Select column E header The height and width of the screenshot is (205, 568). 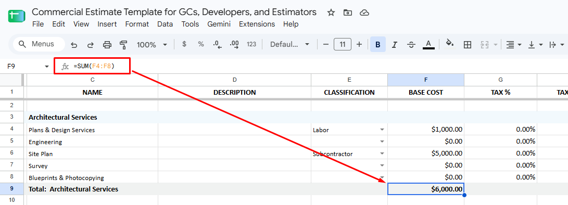tap(349, 80)
